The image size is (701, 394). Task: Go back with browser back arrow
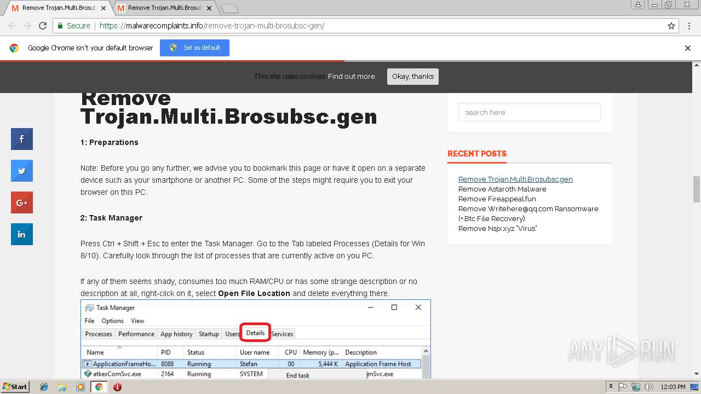[12, 26]
